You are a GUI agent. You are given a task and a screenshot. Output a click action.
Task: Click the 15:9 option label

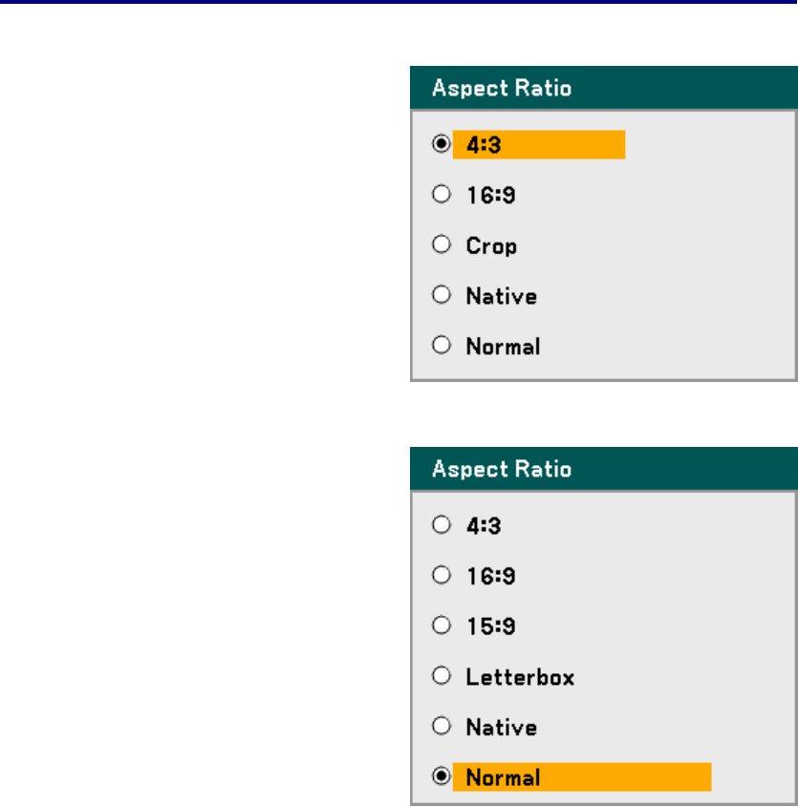pos(491,626)
